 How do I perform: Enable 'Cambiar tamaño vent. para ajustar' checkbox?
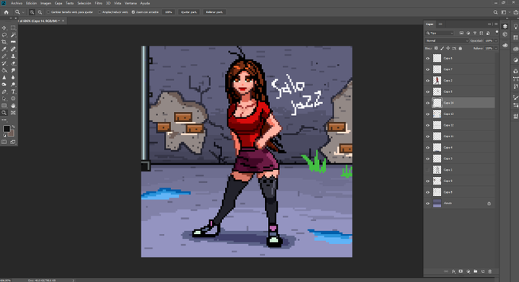tap(48, 12)
